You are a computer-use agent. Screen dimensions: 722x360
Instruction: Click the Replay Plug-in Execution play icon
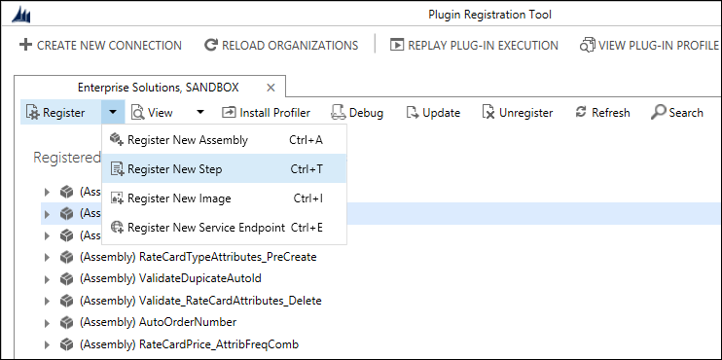(396, 45)
